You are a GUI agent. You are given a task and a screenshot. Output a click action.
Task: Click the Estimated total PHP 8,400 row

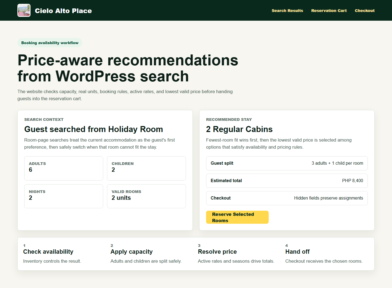click(287, 181)
